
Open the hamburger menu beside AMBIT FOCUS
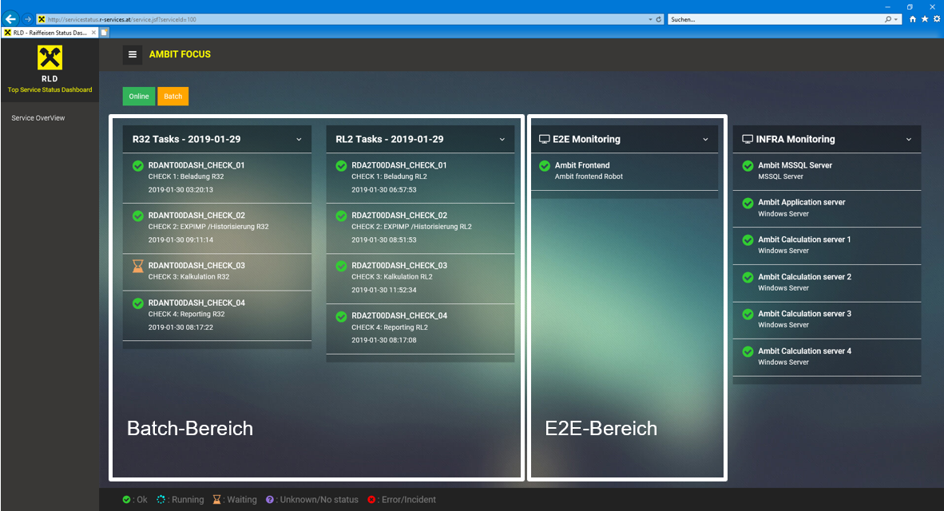(133, 54)
